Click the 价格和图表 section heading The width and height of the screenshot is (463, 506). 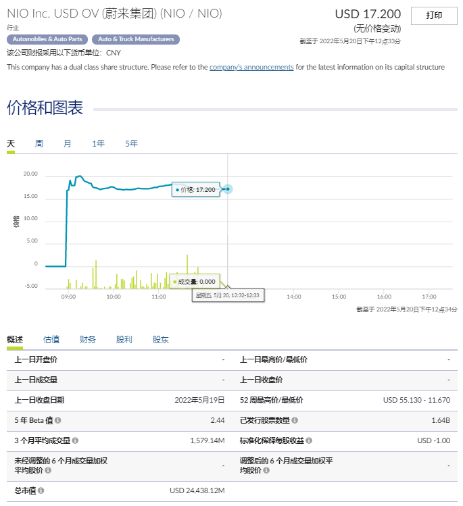tap(45, 108)
